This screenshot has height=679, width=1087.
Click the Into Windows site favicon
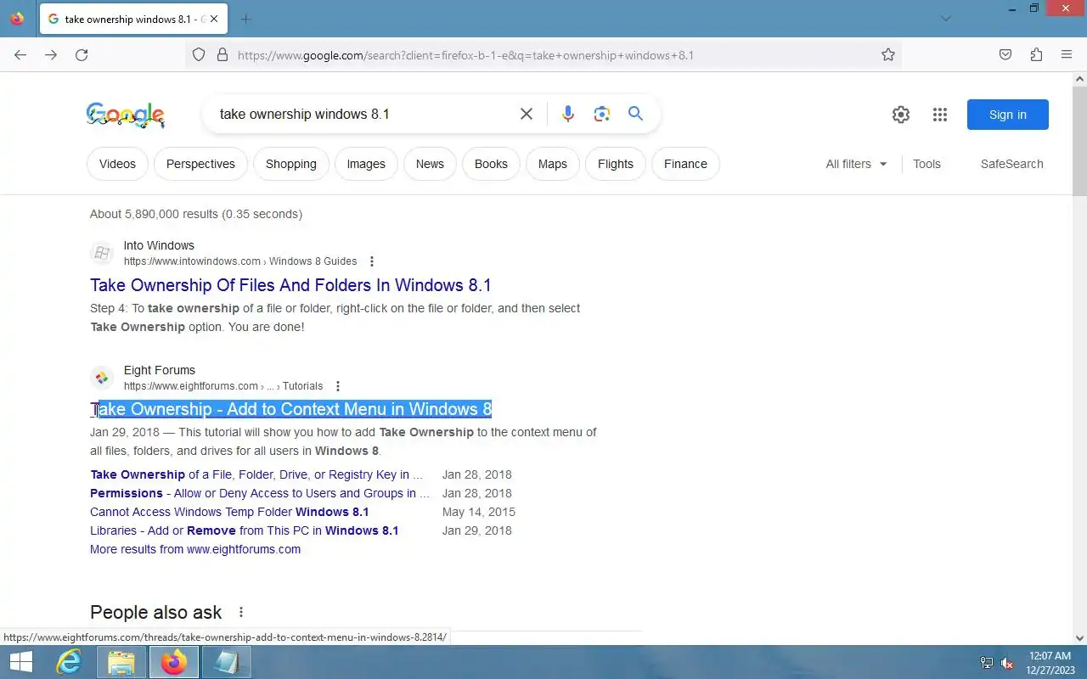[x=102, y=253]
